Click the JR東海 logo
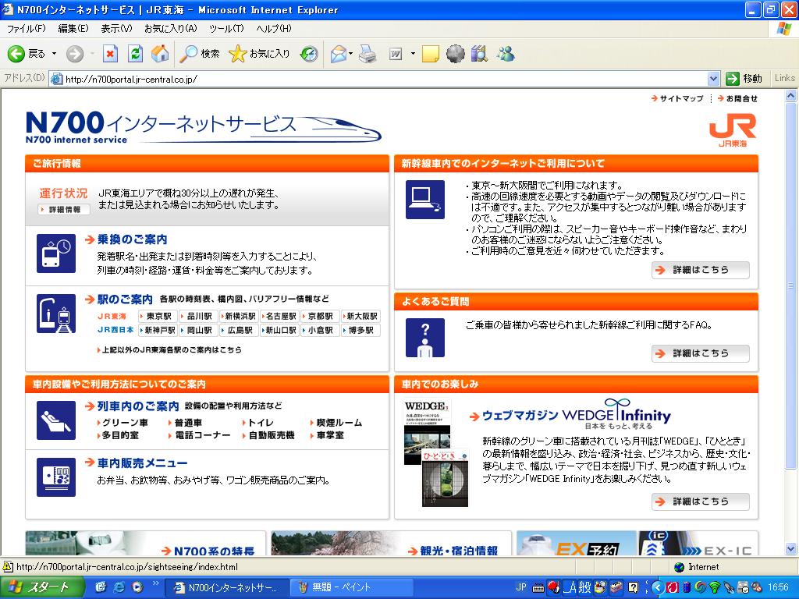Screen dimensions: 799x599 point(733,130)
